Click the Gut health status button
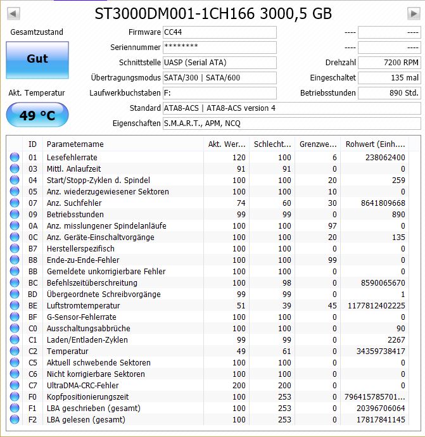The width and height of the screenshot is (425, 437). pyautogui.click(x=37, y=60)
